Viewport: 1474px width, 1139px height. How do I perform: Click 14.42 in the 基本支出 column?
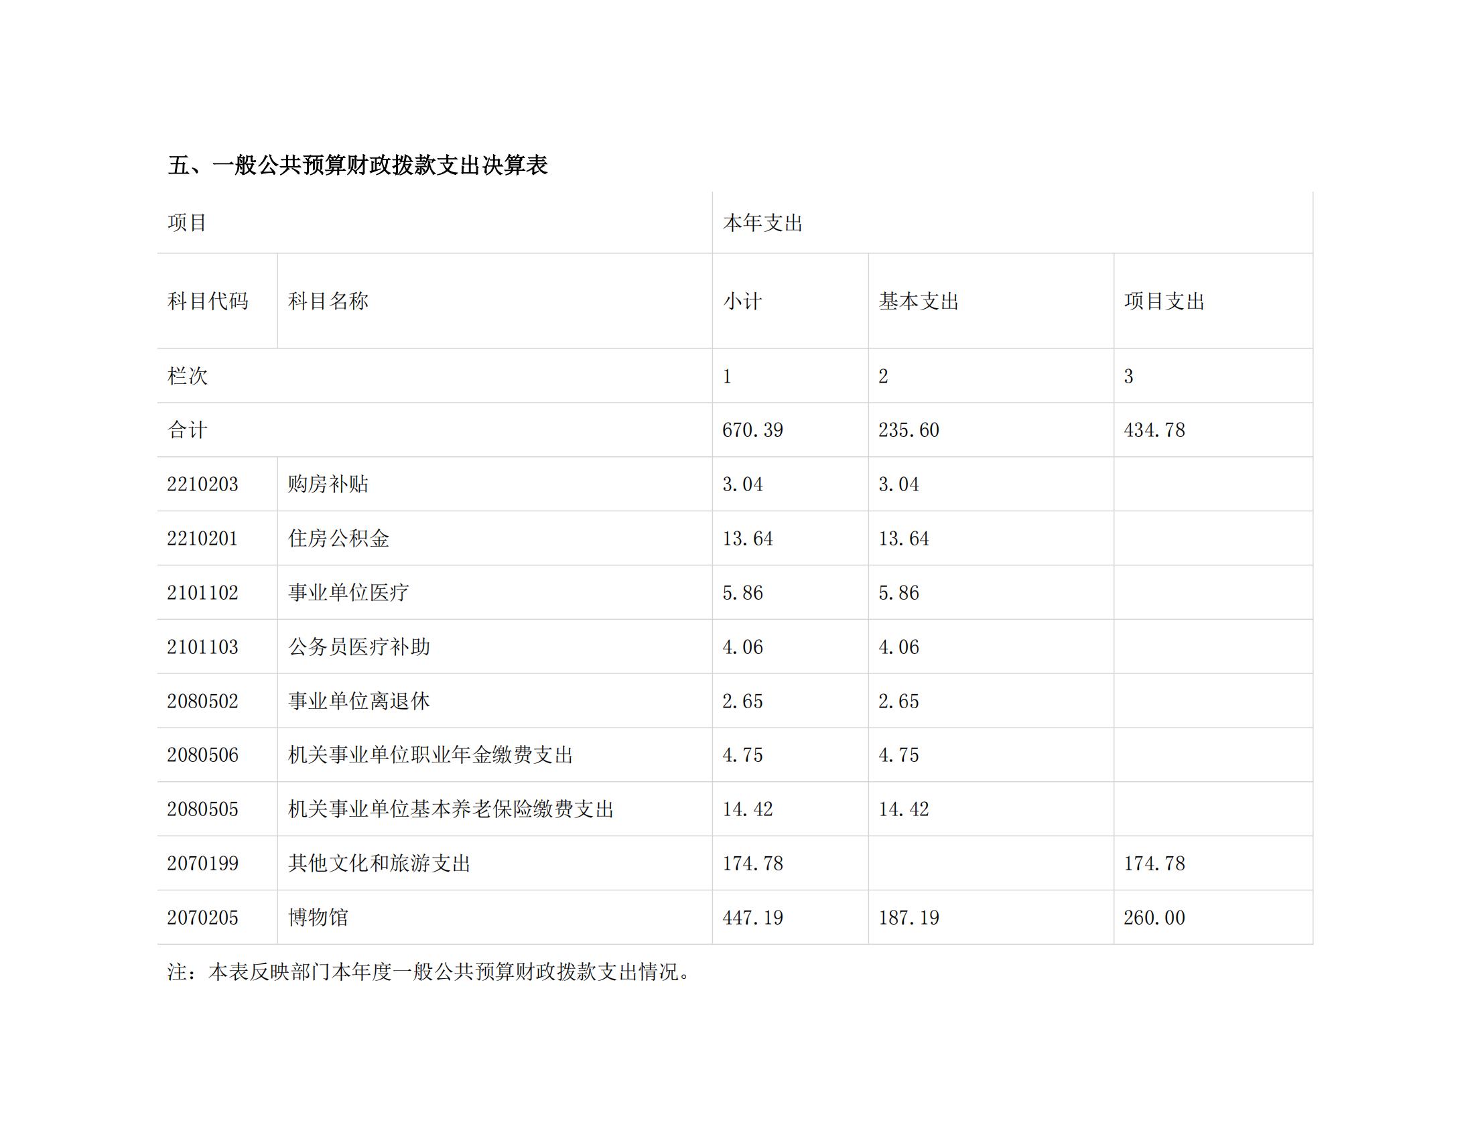[x=904, y=809]
